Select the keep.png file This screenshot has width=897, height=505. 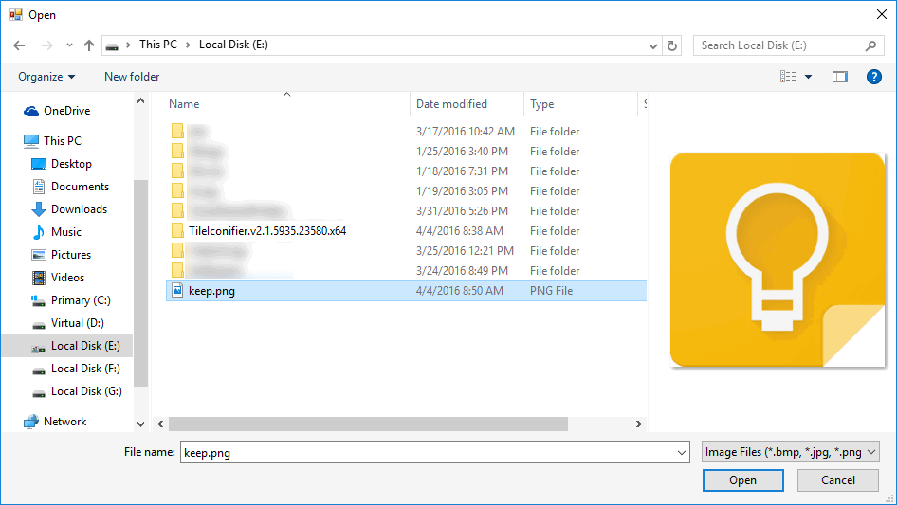tap(406, 291)
